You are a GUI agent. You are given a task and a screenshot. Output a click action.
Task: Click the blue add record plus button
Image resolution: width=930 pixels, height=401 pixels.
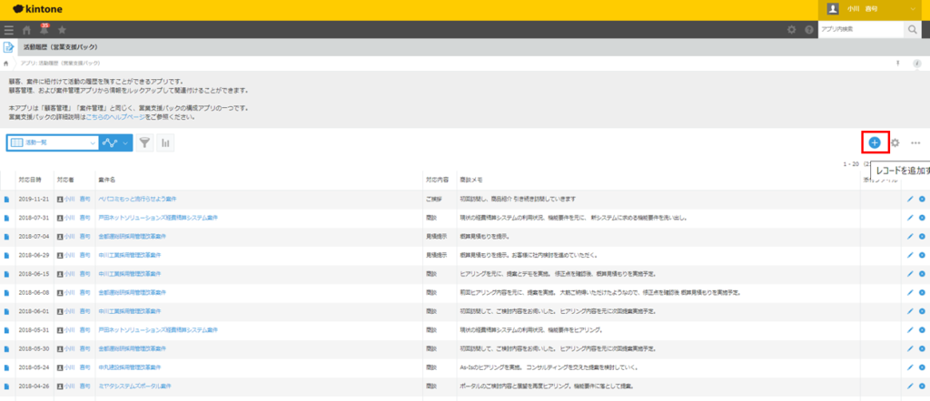[x=875, y=142]
